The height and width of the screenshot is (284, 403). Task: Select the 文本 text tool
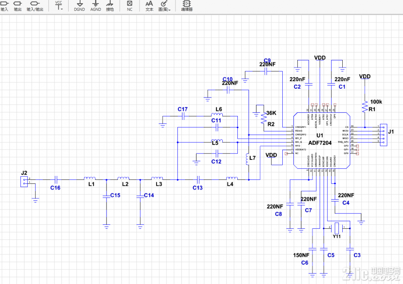click(x=149, y=6)
